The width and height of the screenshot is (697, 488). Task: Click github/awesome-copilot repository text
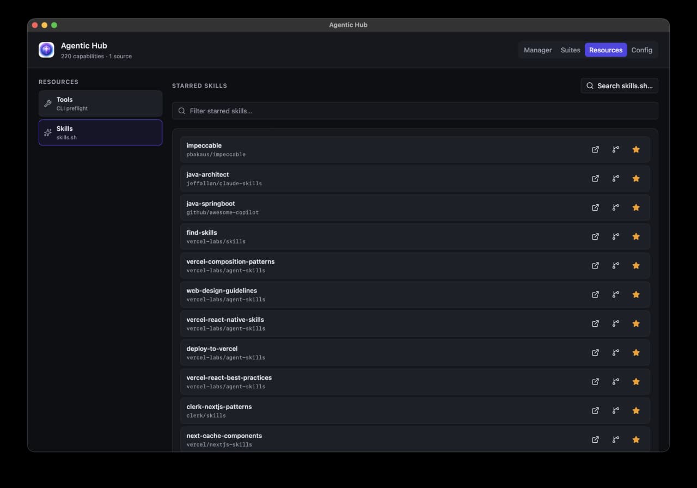223,212
